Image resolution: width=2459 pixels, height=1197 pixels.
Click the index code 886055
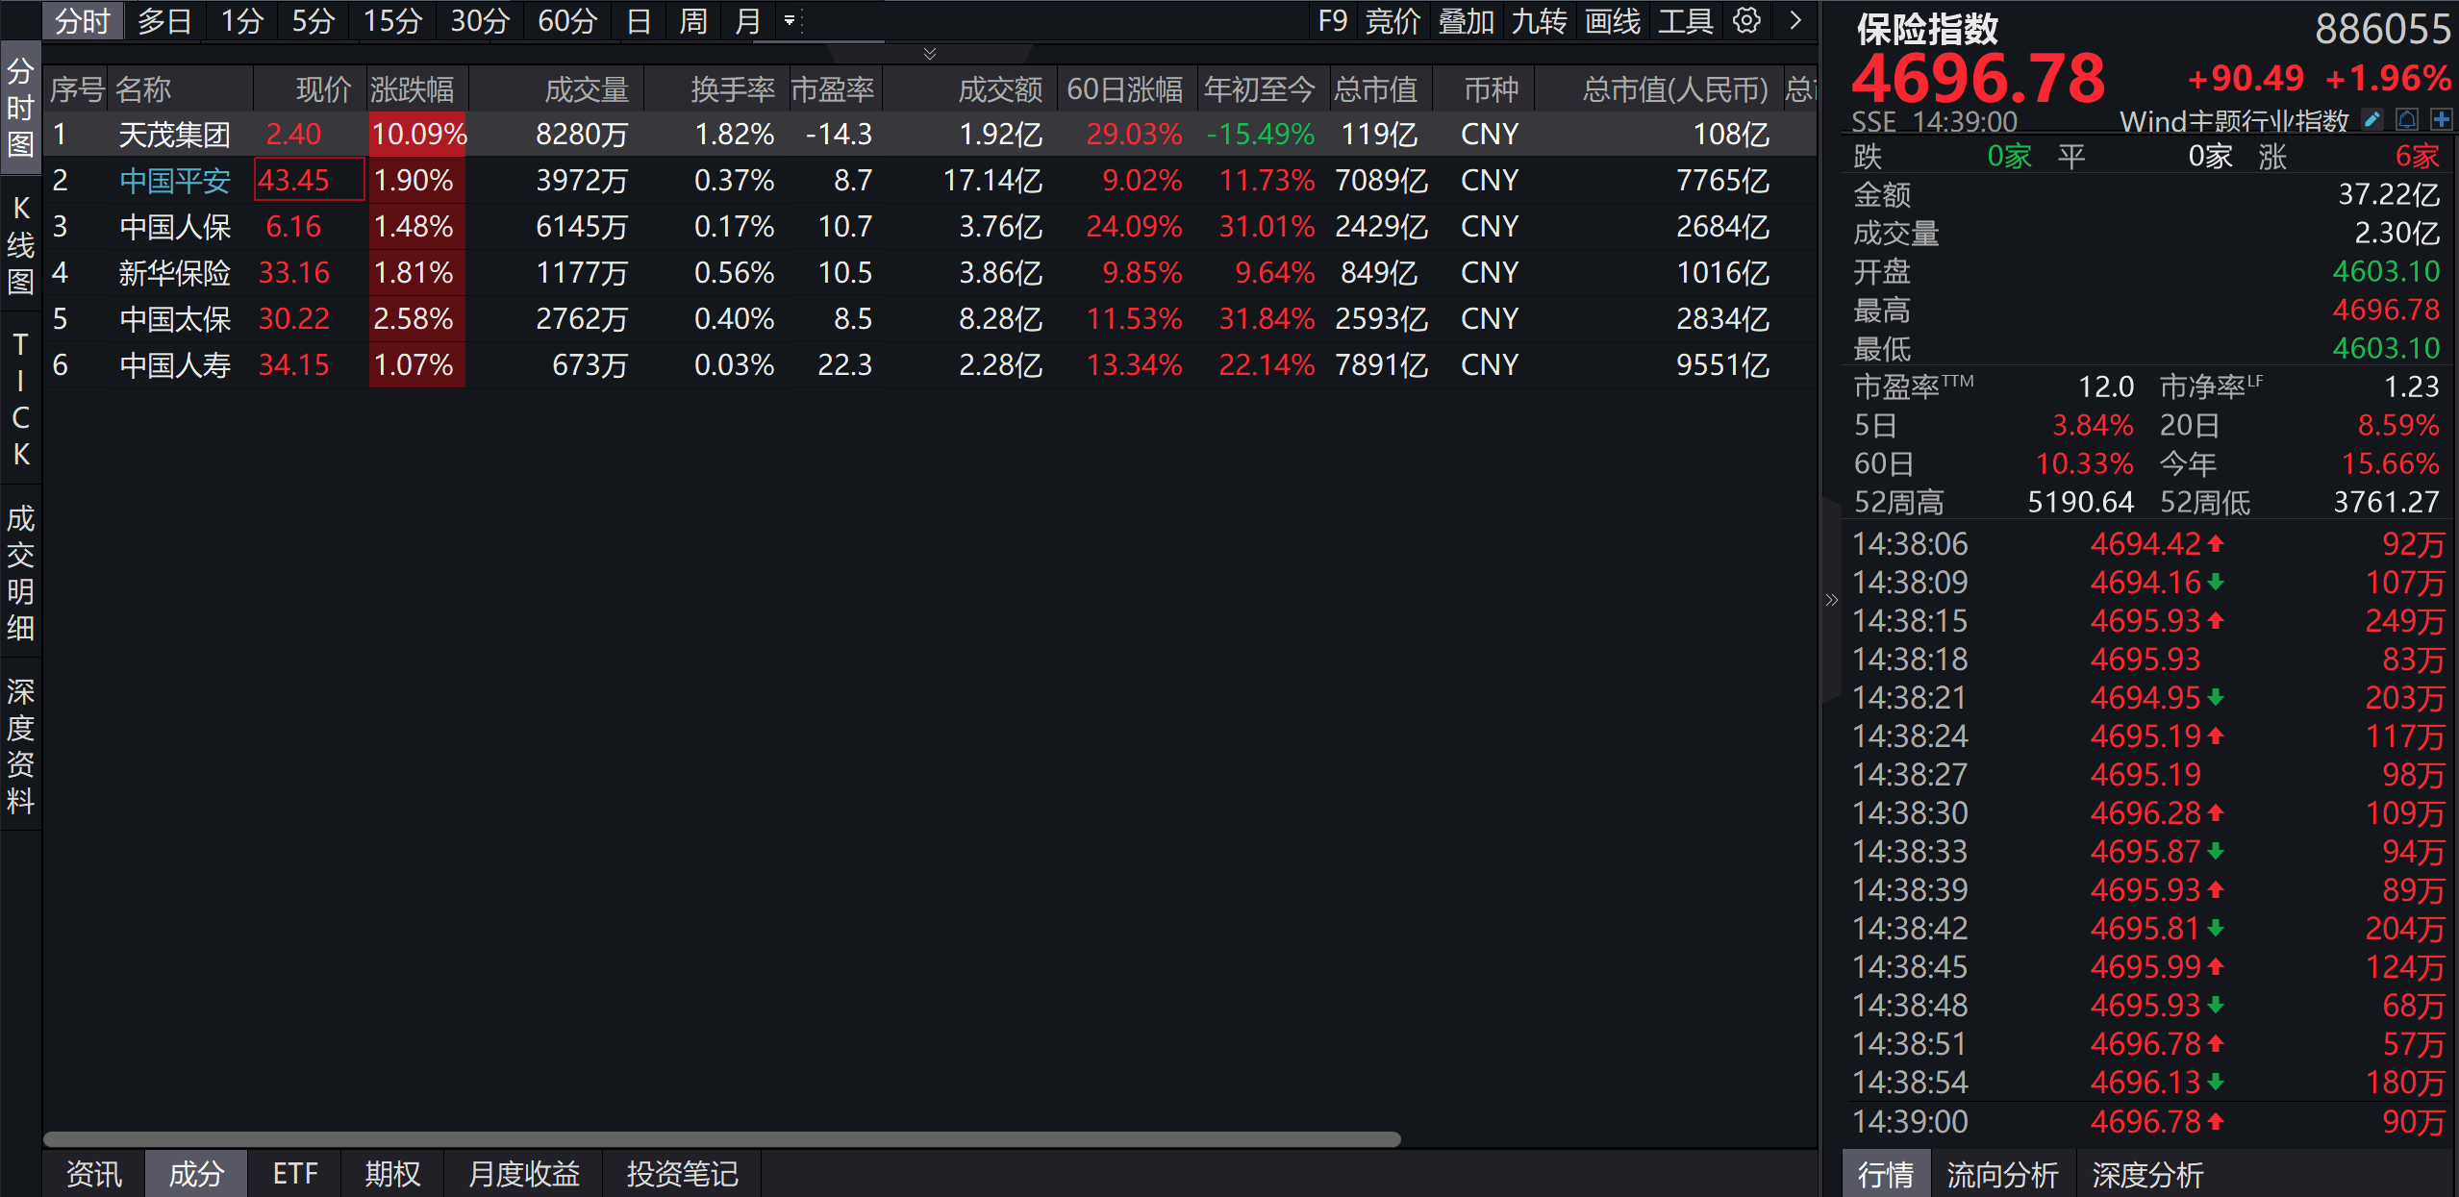[2383, 29]
